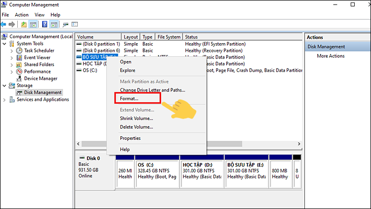The width and height of the screenshot is (371, 209).
Task: Click the blue Help question mark icon
Action: point(45,24)
